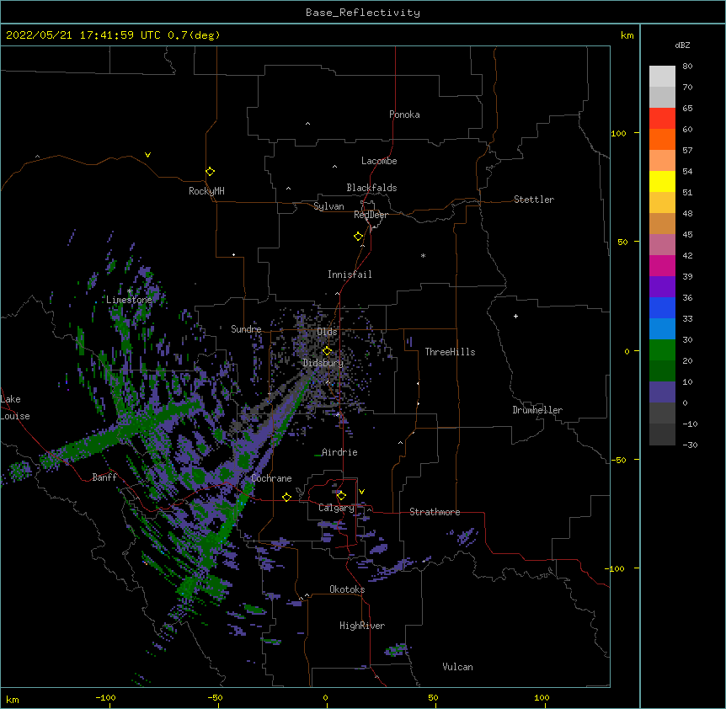Click the dBZ legend heading
The width and height of the screenshot is (726, 709).
click(x=682, y=45)
